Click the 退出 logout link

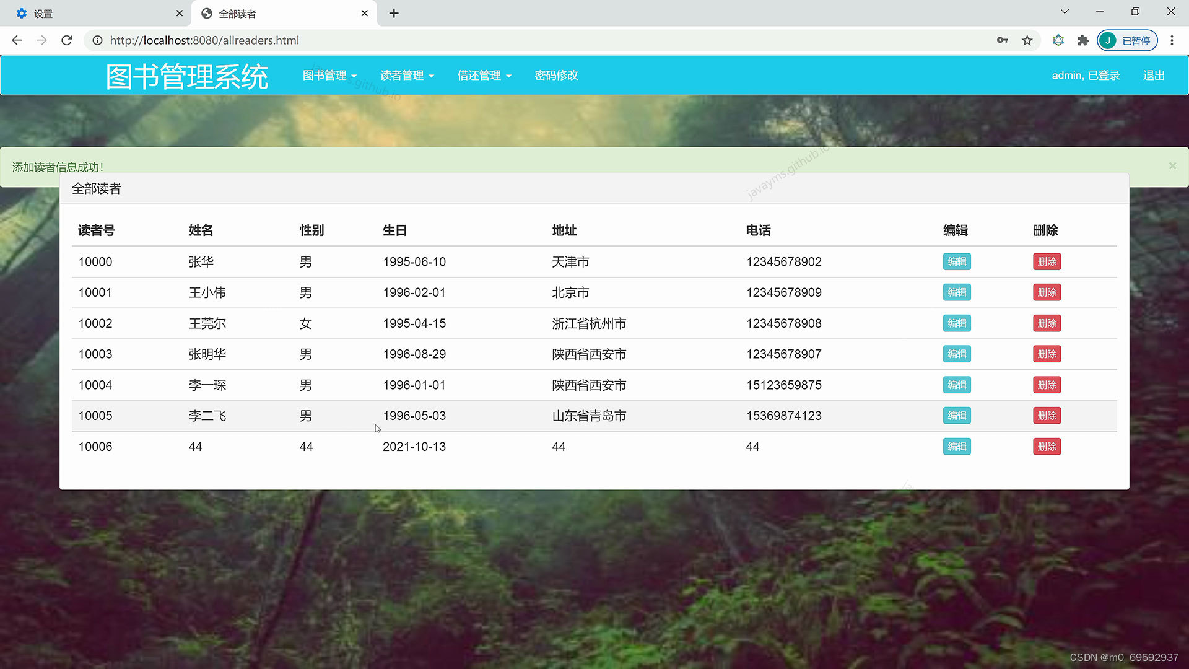[1153, 75]
